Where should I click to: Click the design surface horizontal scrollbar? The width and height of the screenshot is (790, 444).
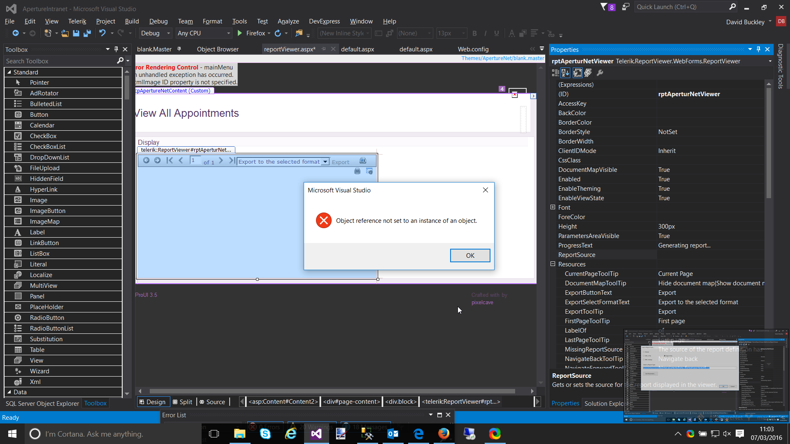(332, 391)
